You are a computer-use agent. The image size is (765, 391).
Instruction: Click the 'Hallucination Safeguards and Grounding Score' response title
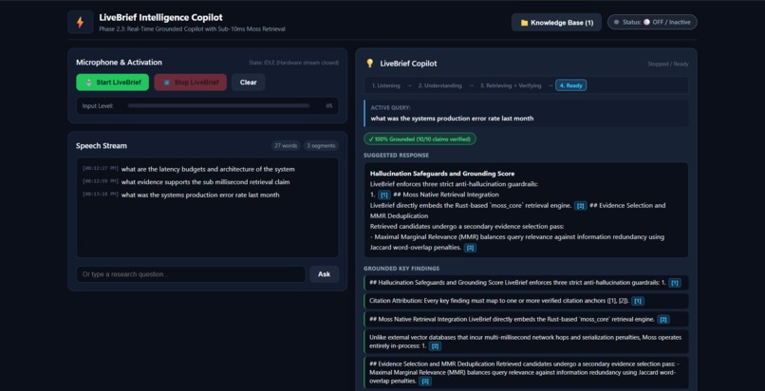442,173
